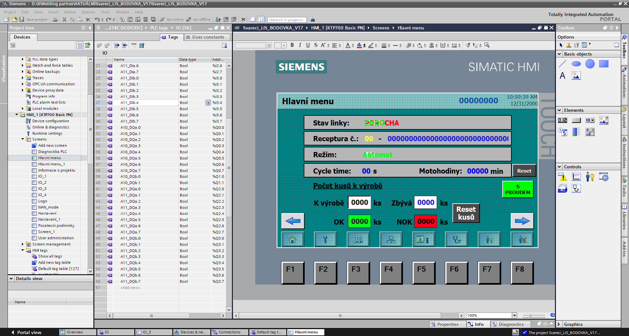Collapse the Basic objects section

tap(559, 54)
